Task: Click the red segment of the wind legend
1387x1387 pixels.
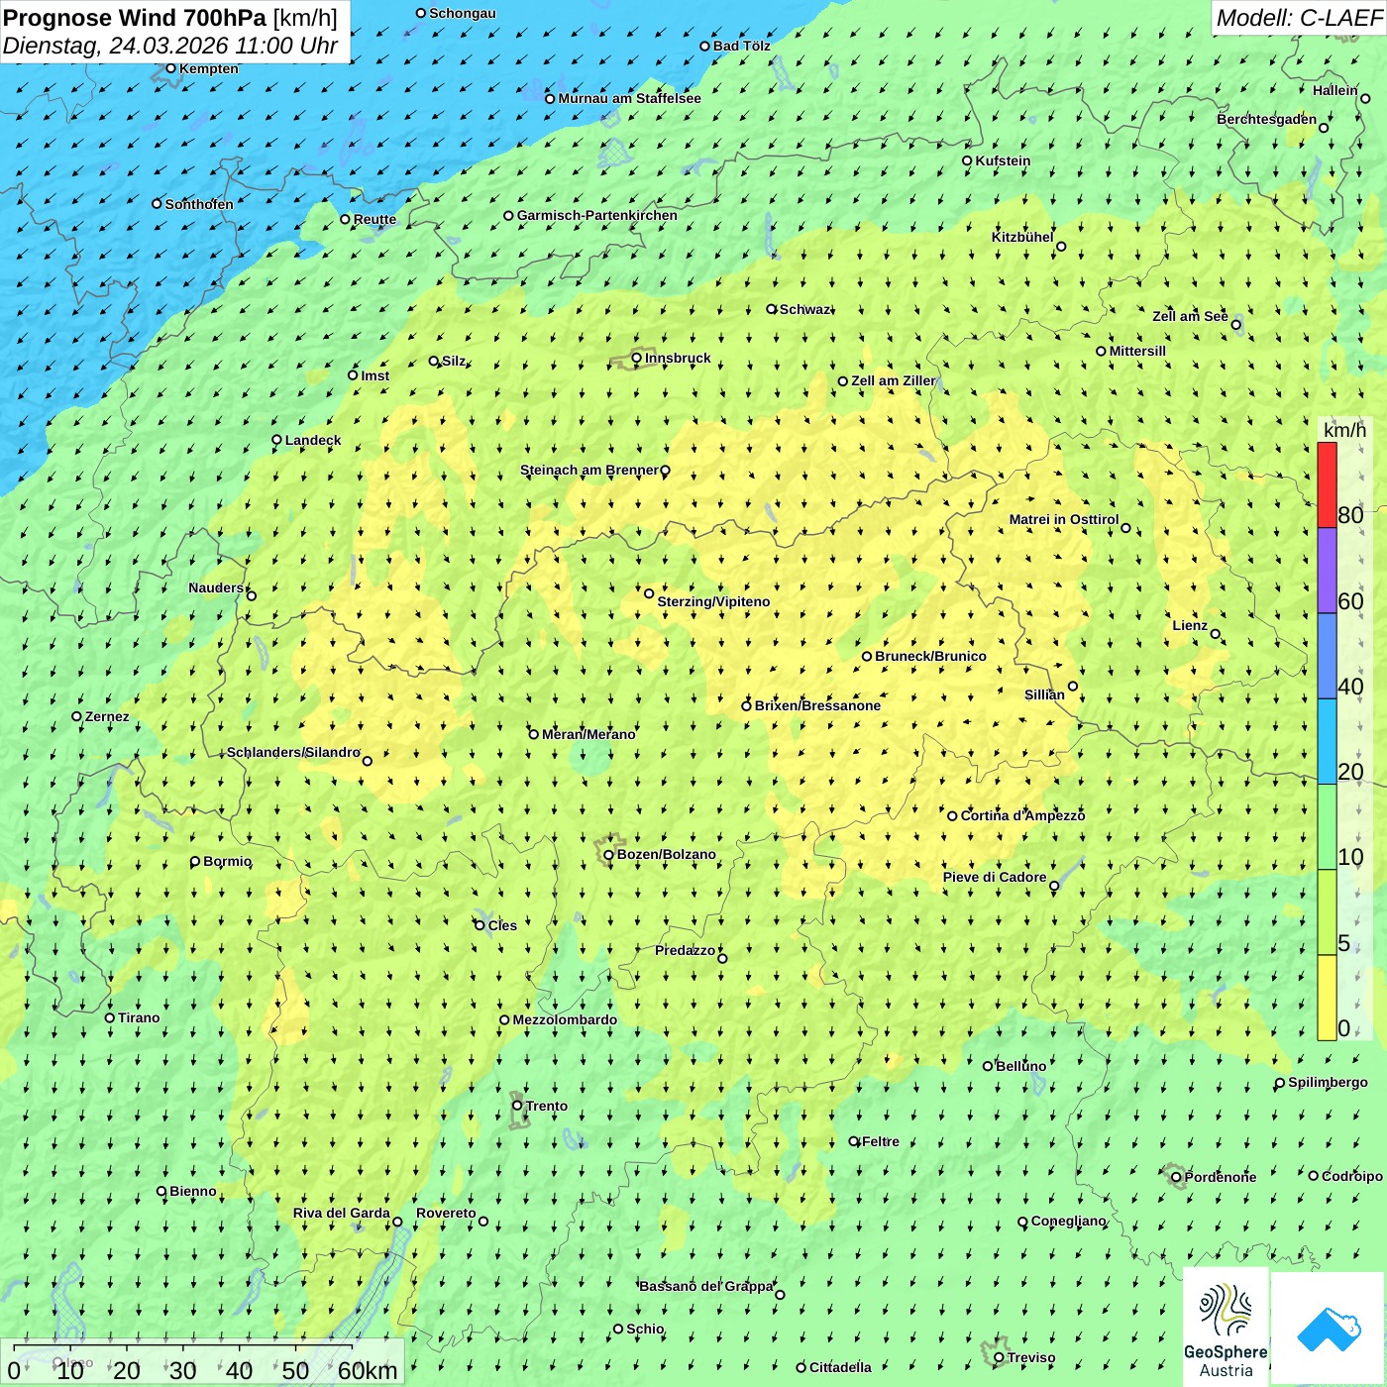Action: (x=1327, y=484)
